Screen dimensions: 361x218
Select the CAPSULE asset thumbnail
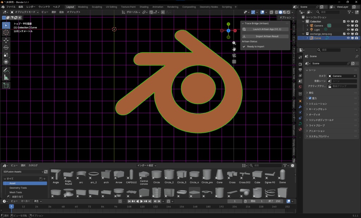click(131, 174)
